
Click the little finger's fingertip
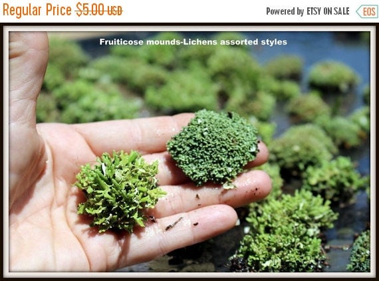229,216
